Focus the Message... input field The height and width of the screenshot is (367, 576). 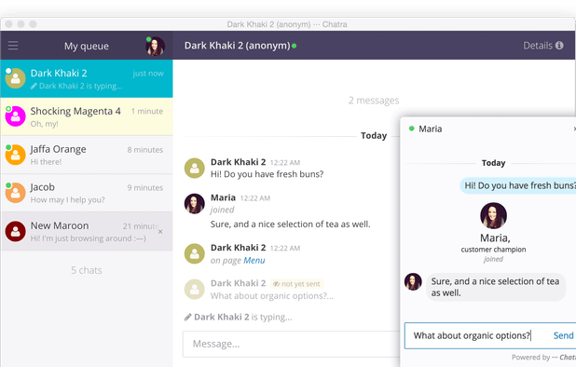tap(292, 344)
